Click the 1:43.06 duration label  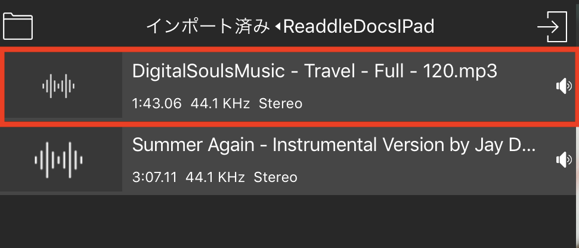pyautogui.click(x=156, y=104)
